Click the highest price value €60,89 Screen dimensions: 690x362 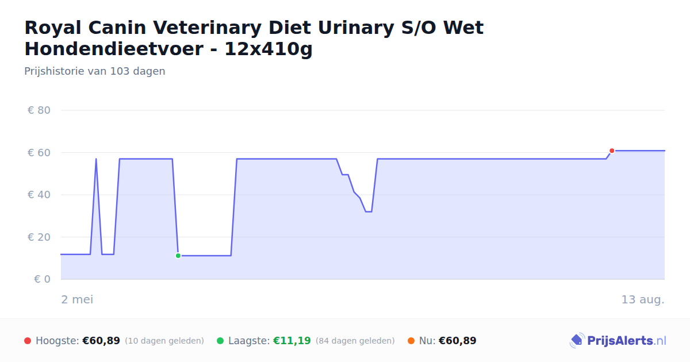pyautogui.click(x=101, y=341)
